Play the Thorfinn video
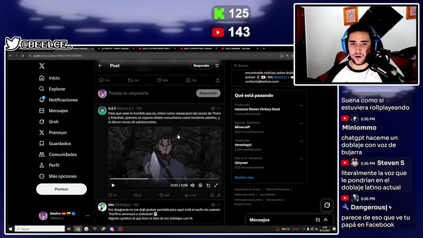Image resolution: width=423 pixels, height=238 pixels. pyautogui.click(x=113, y=185)
